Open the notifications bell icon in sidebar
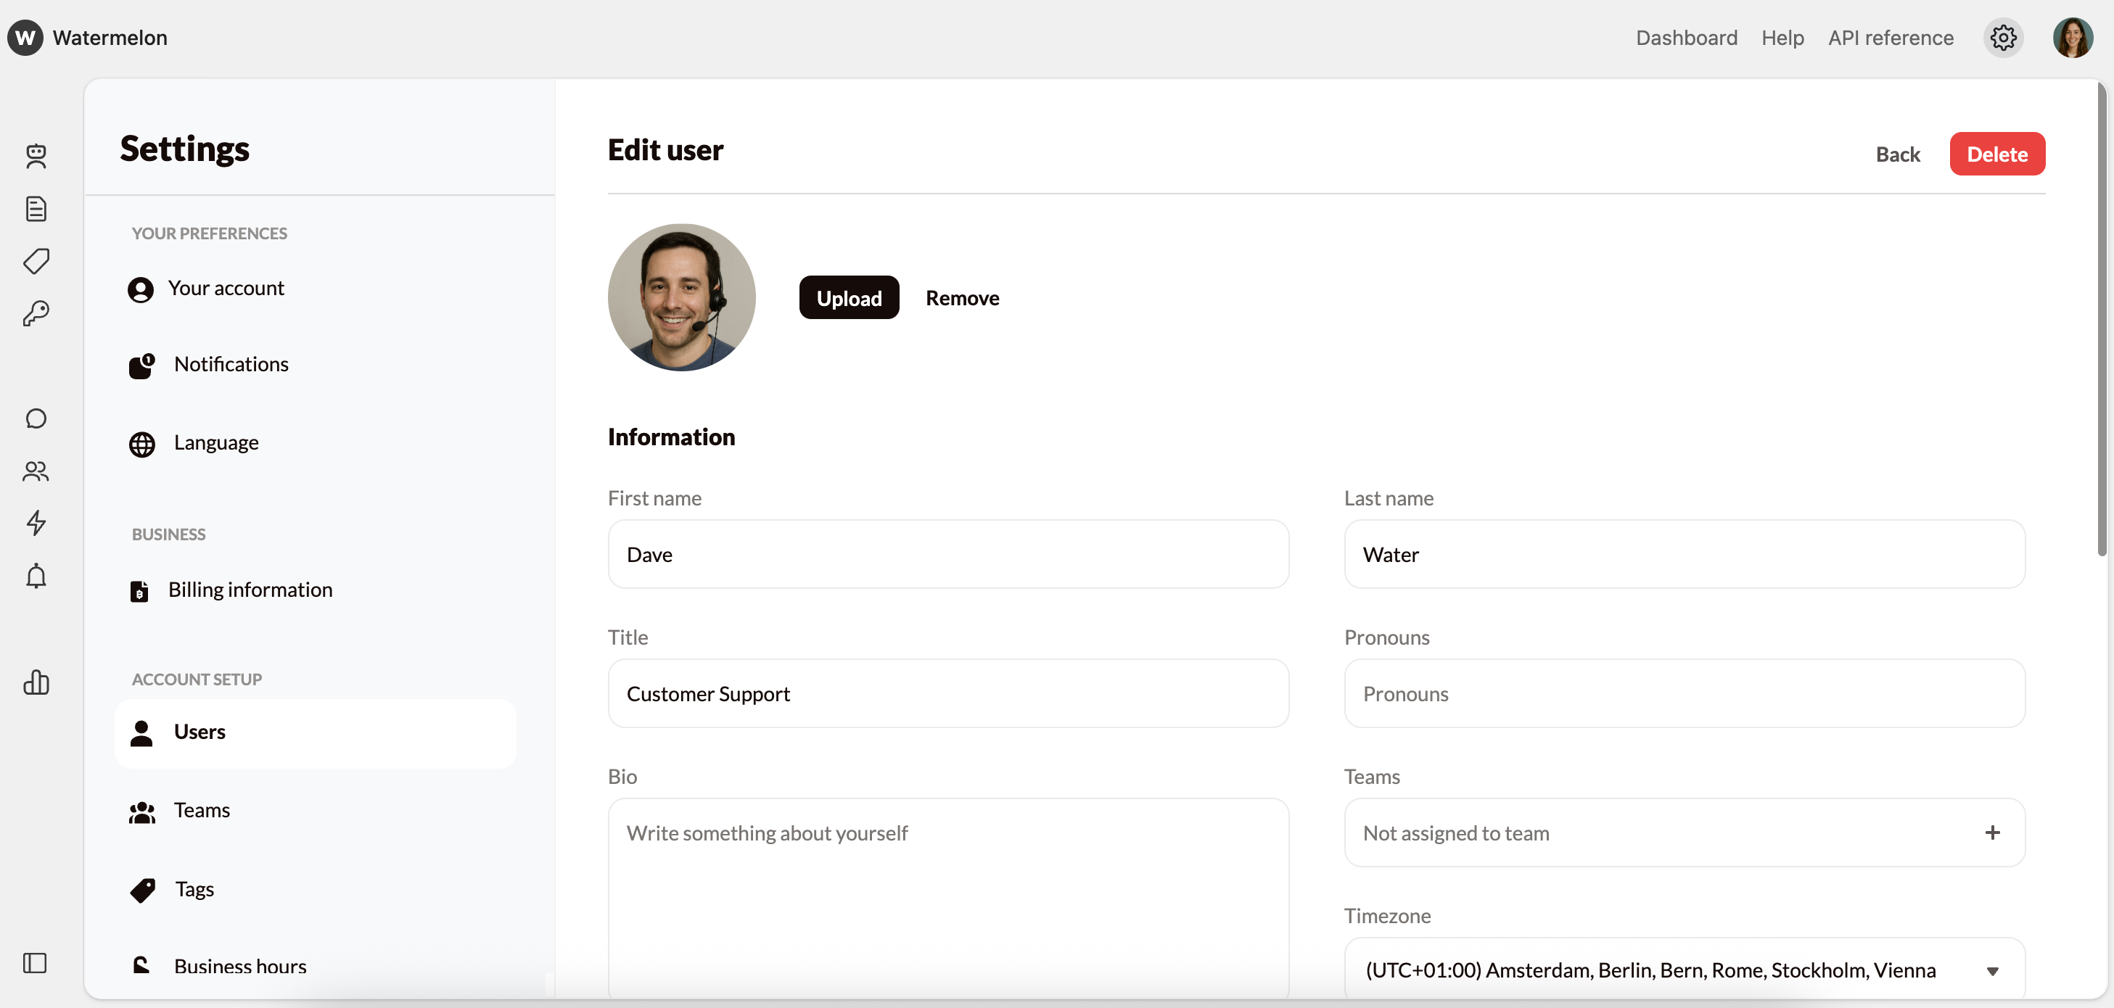 coord(36,577)
